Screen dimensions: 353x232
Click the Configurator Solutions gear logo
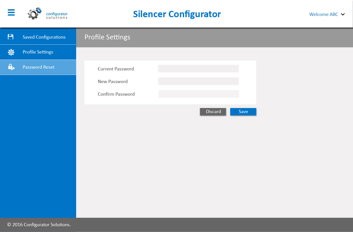point(35,13)
